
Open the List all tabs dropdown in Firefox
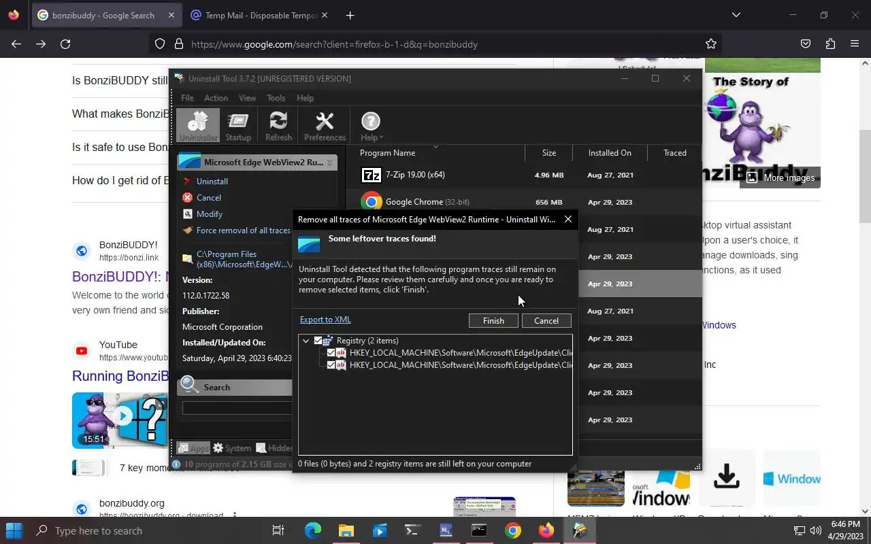pos(736,15)
